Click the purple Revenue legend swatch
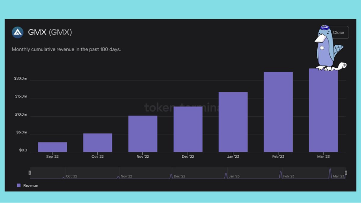The width and height of the screenshot is (361, 203). [x=19, y=185]
